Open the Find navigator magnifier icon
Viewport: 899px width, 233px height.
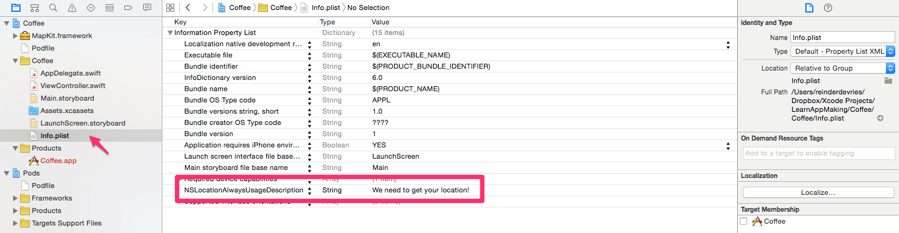click(x=53, y=7)
